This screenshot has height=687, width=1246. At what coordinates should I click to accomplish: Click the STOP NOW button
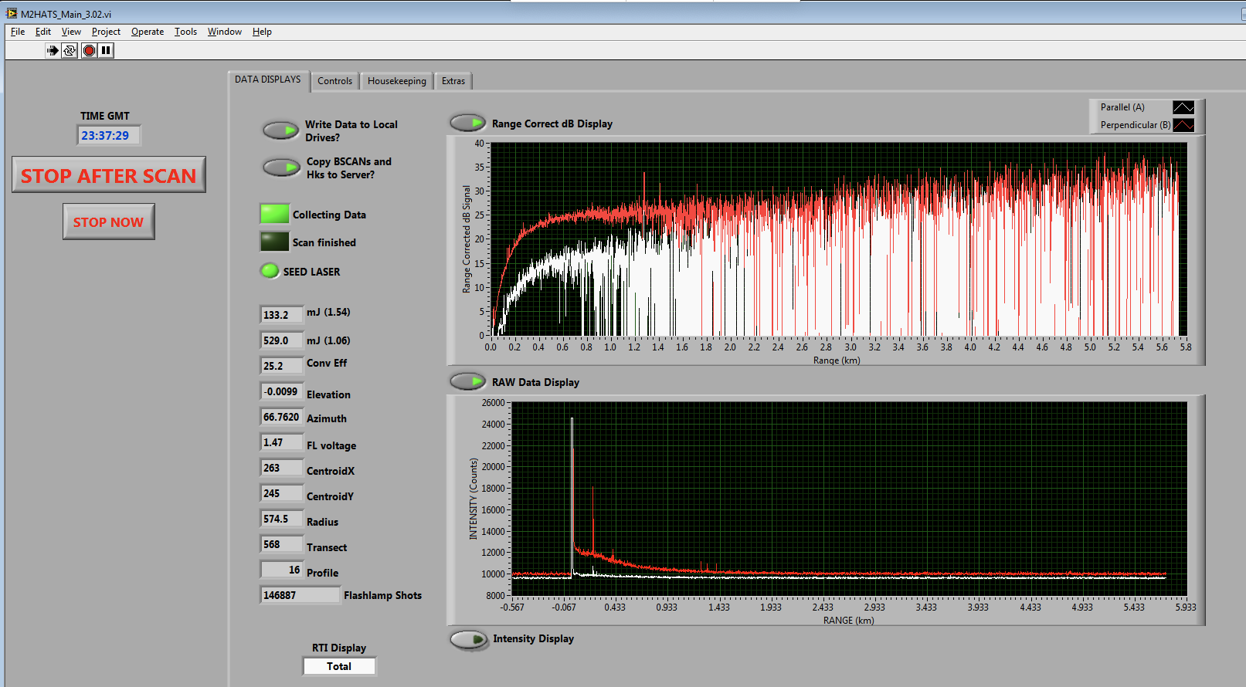coord(109,222)
